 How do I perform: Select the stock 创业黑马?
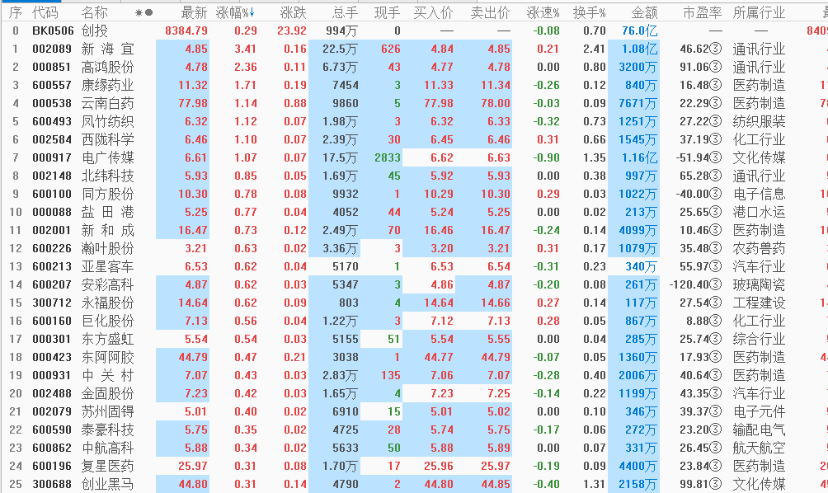(108, 484)
